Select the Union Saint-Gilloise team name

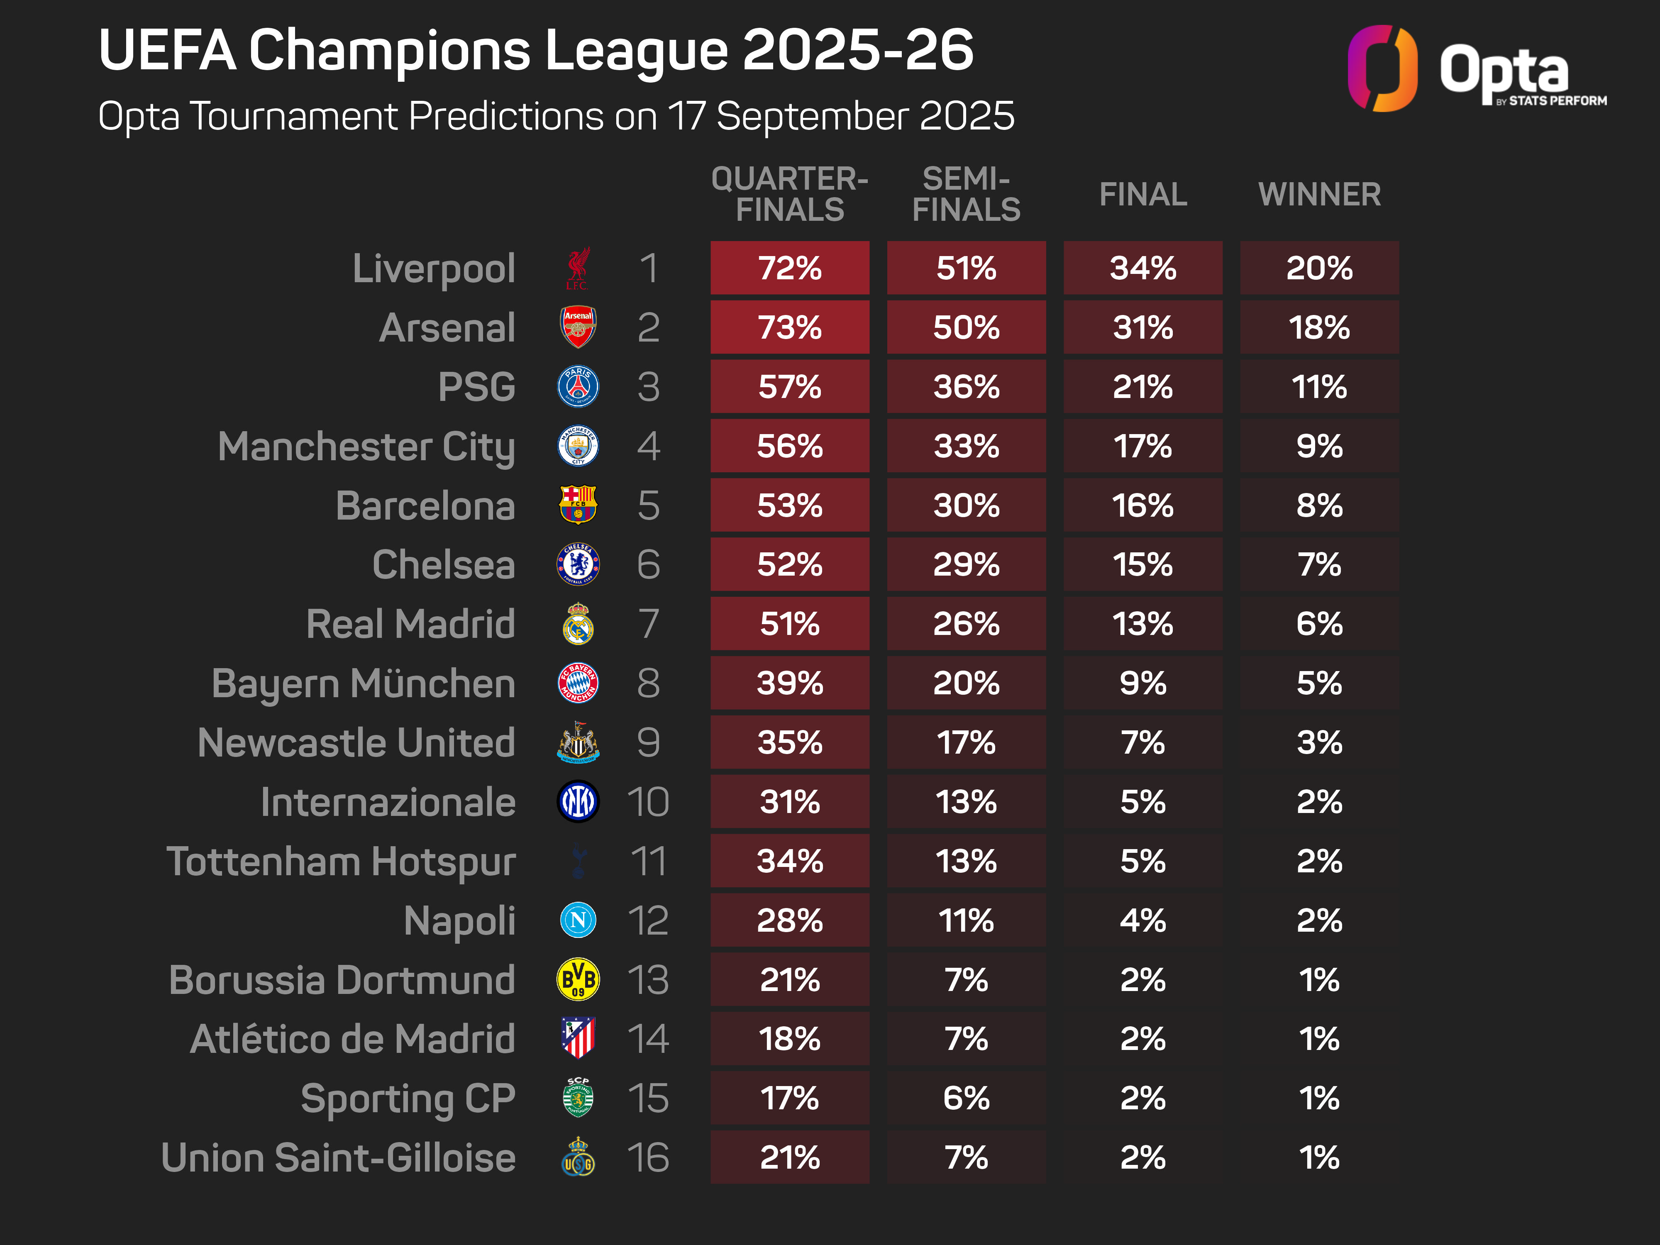click(x=339, y=1158)
